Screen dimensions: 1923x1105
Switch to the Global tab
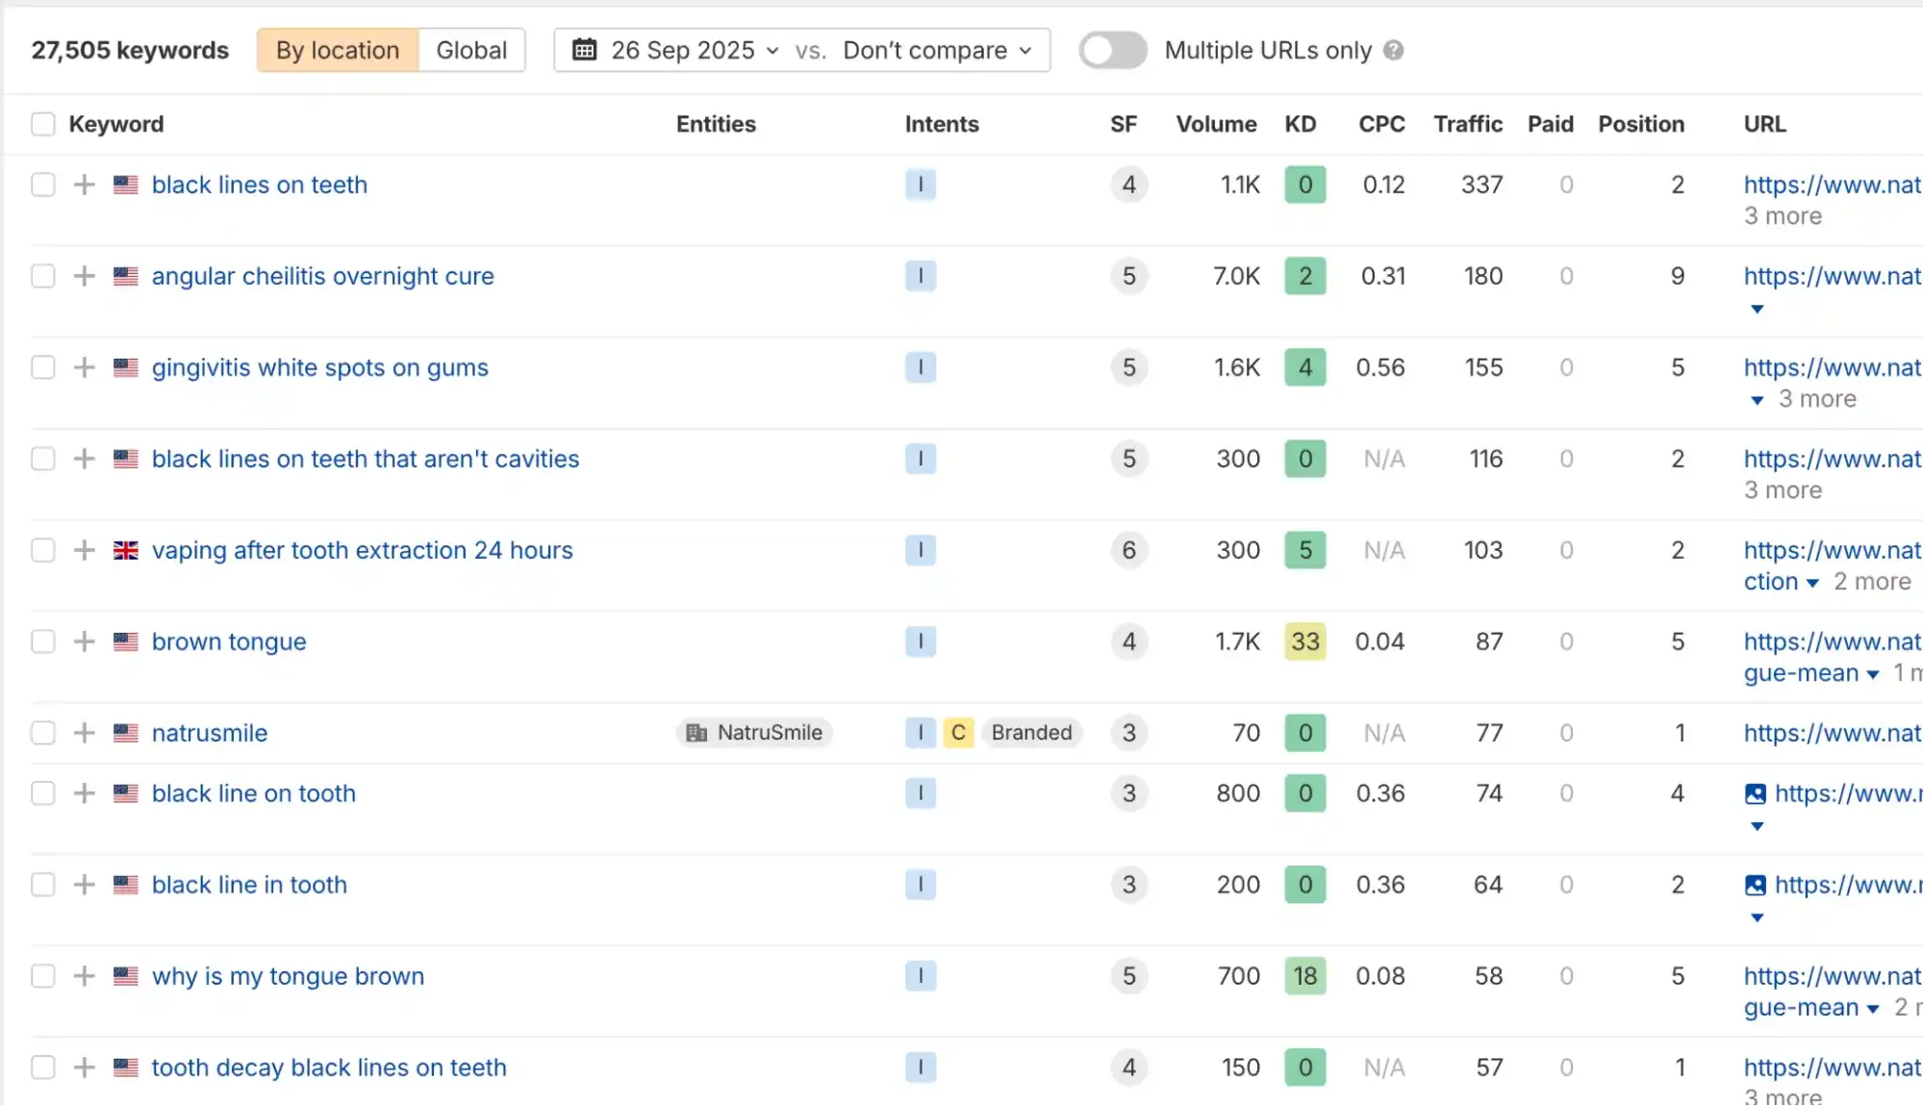point(471,51)
